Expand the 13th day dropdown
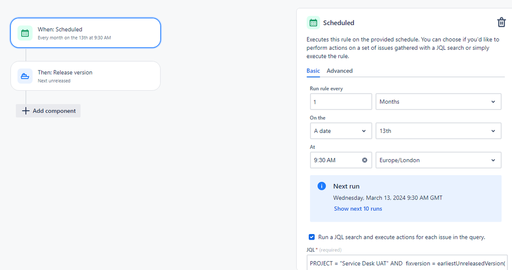Image resolution: width=512 pixels, height=270 pixels. [438, 131]
